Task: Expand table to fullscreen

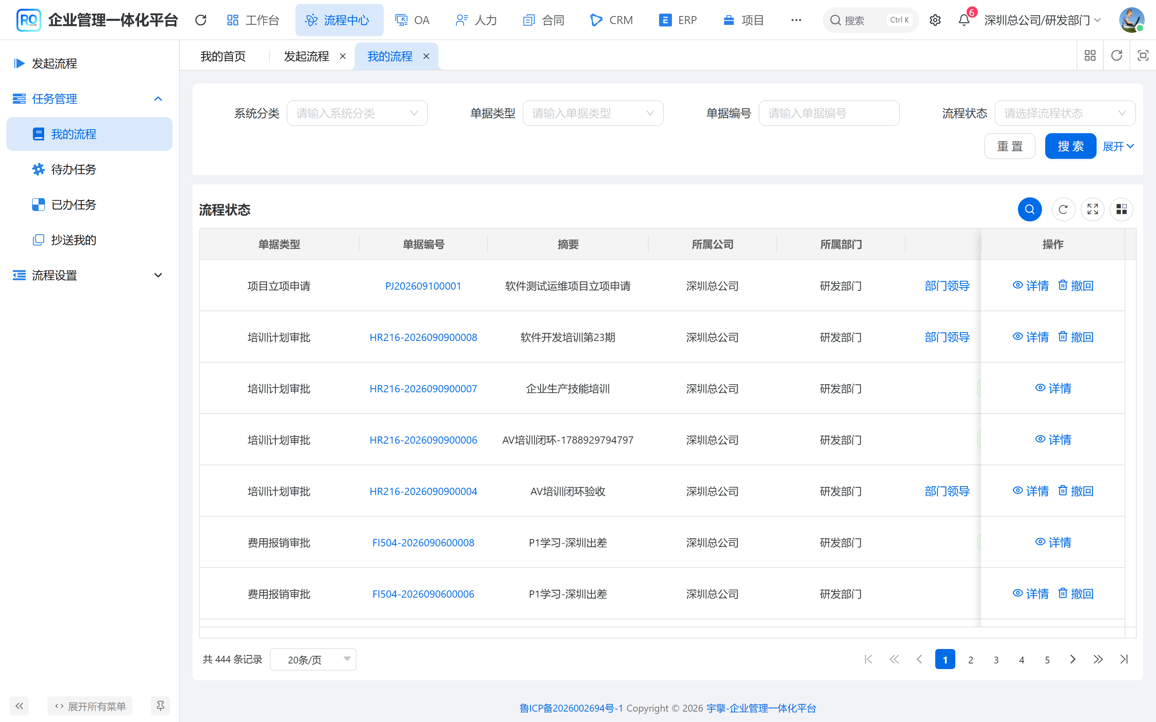Action: click(x=1093, y=209)
